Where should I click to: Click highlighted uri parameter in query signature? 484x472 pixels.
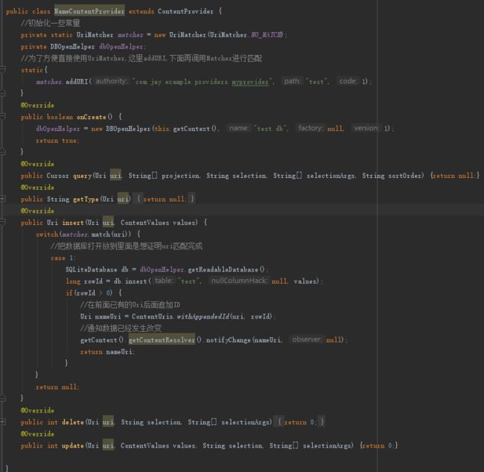[115, 176]
